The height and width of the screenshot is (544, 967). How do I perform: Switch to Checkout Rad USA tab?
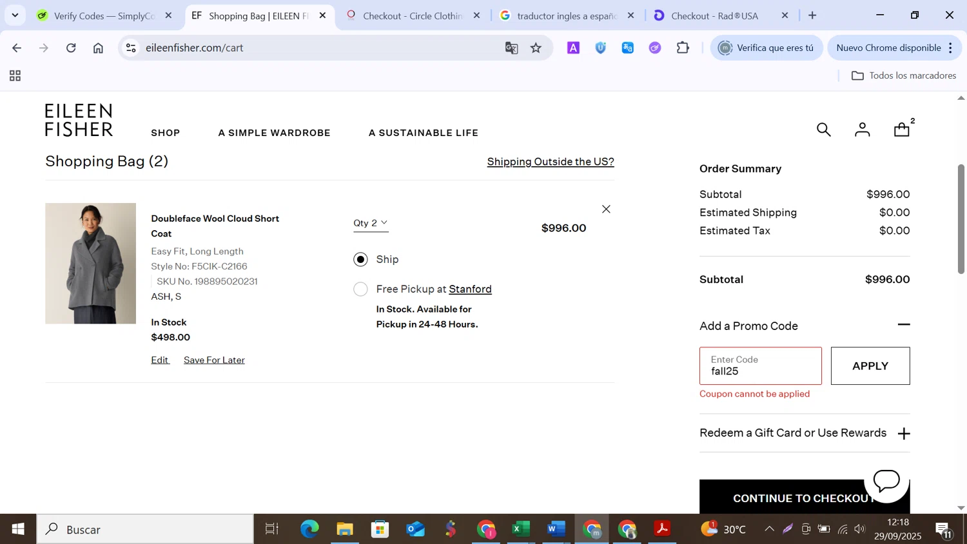[x=714, y=15]
